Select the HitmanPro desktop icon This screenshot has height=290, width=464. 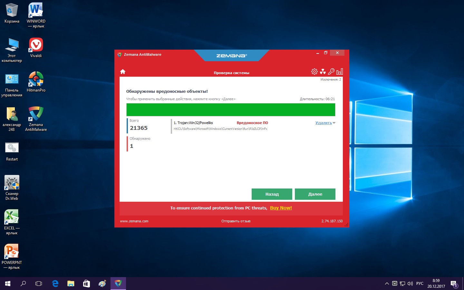click(x=36, y=82)
